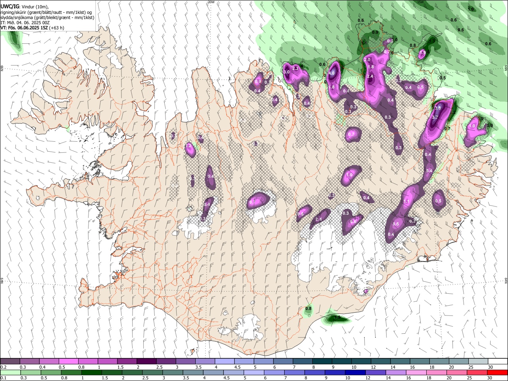
Task: Select the '0.8' value in the small green spot near the south coast
Action: coord(308,309)
